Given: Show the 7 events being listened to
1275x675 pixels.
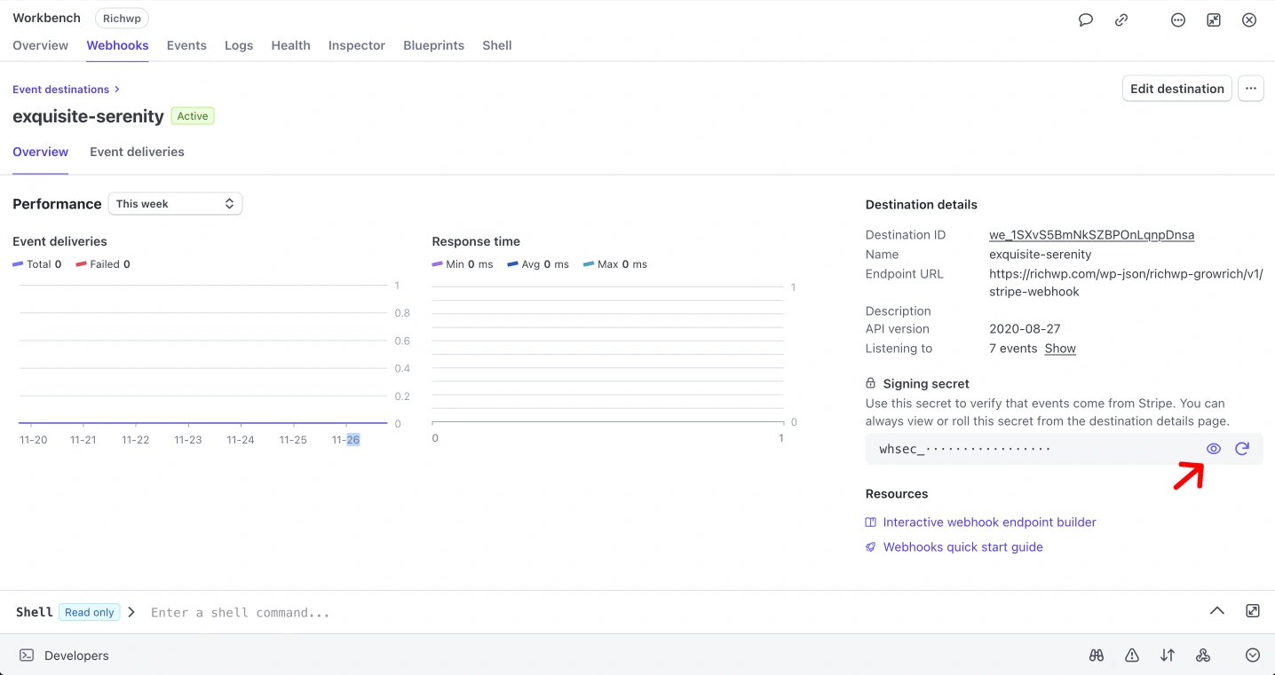Looking at the screenshot, I should tap(1060, 349).
